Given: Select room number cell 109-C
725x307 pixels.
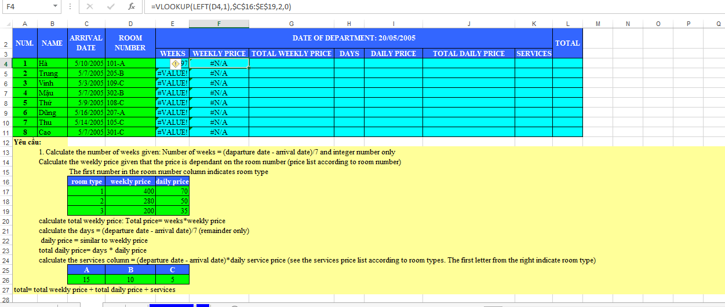Looking at the screenshot, I should (x=130, y=83).
